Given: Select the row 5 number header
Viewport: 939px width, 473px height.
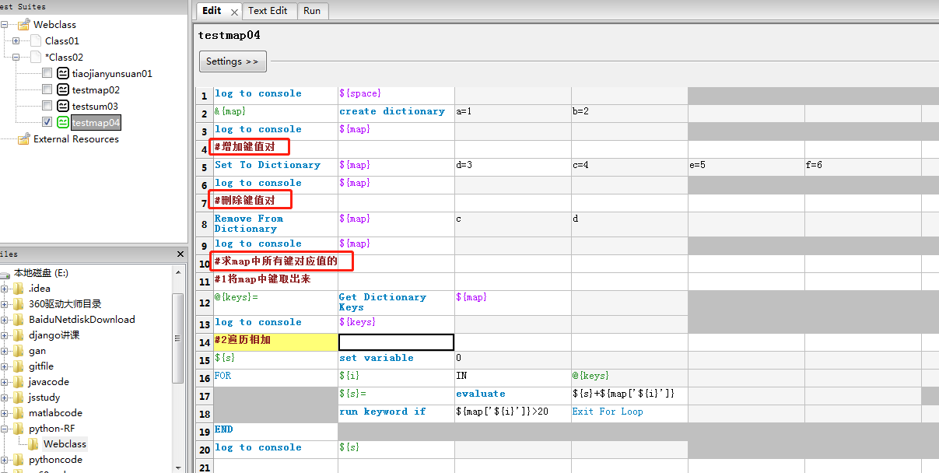Looking at the screenshot, I should click(204, 166).
